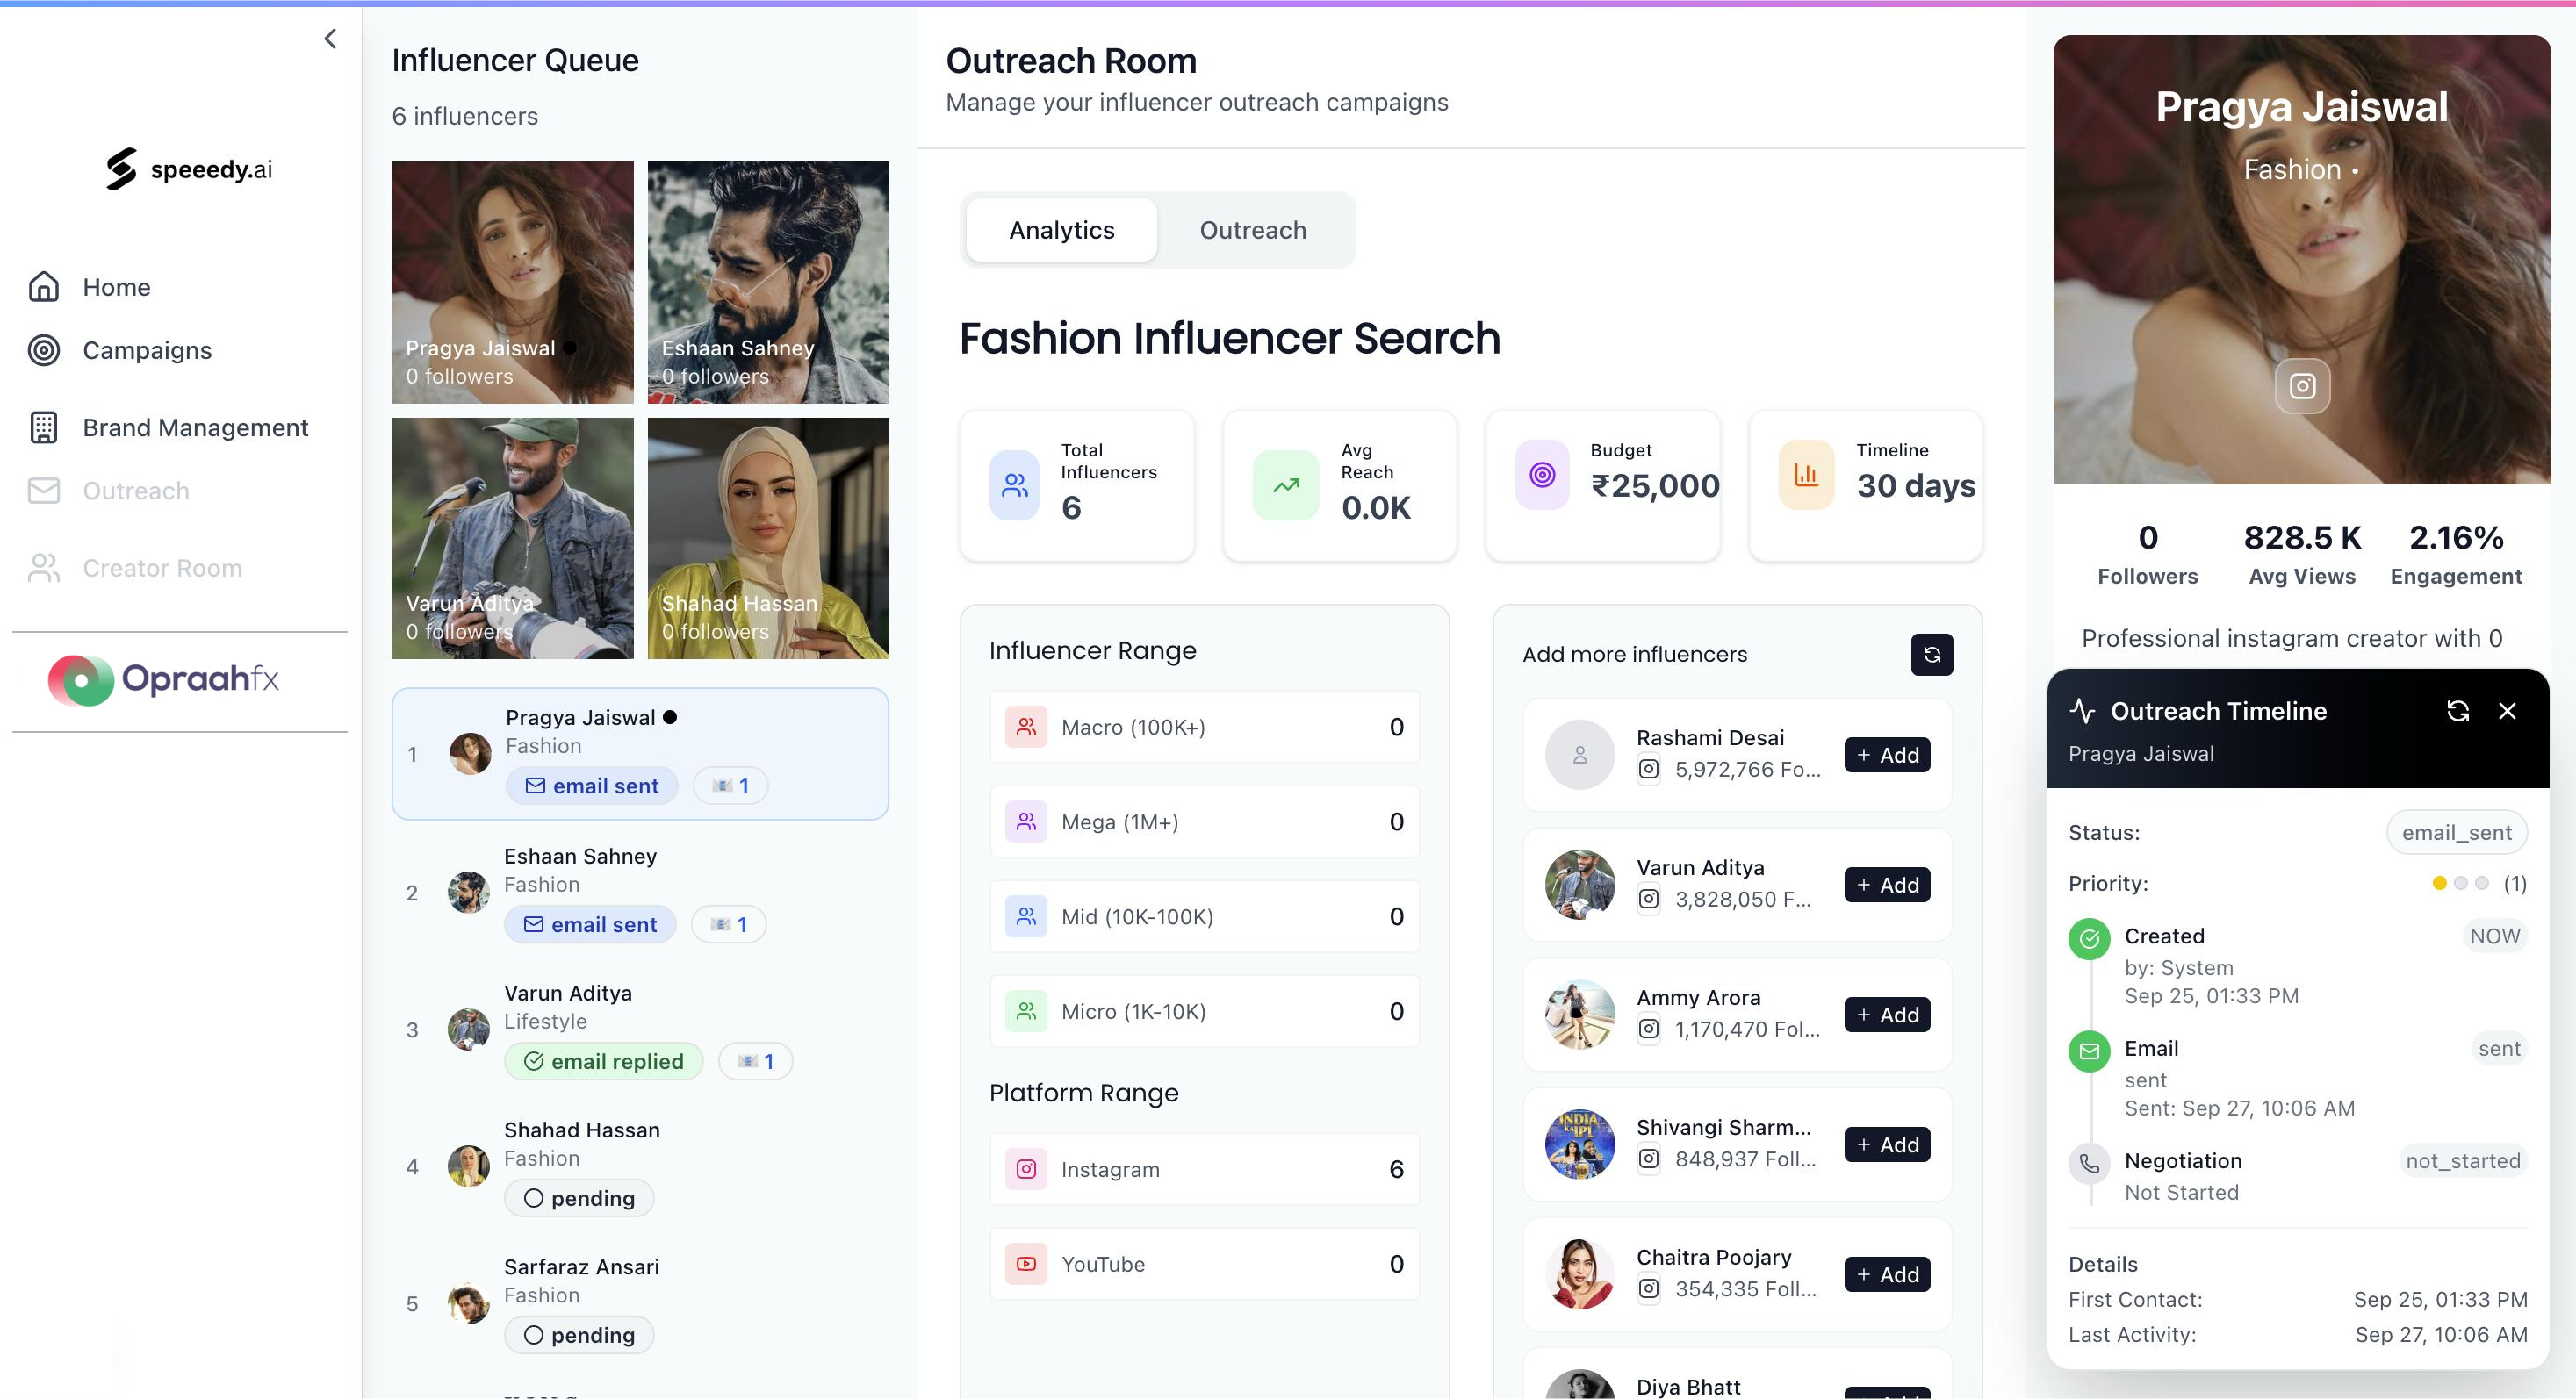Click Shahad Hassan's pending status badge

(579, 1198)
